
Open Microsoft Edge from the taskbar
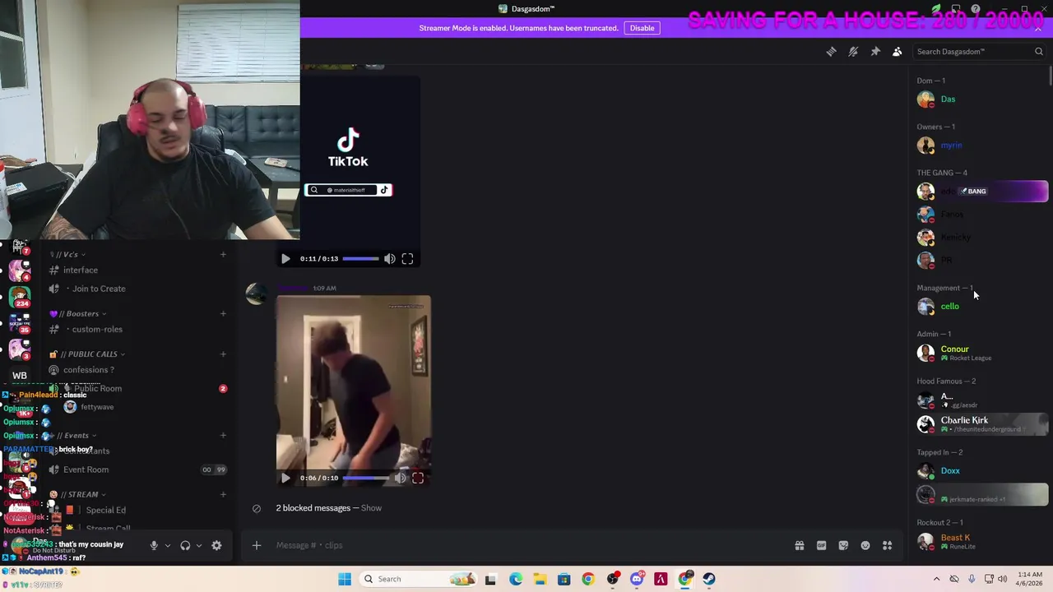point(515,579)
